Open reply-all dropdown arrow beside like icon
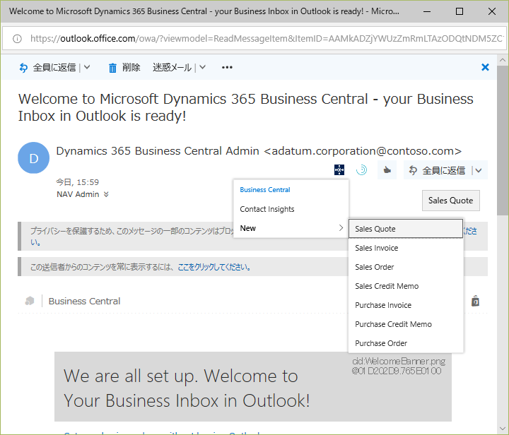509x435 pixels. 479,170
